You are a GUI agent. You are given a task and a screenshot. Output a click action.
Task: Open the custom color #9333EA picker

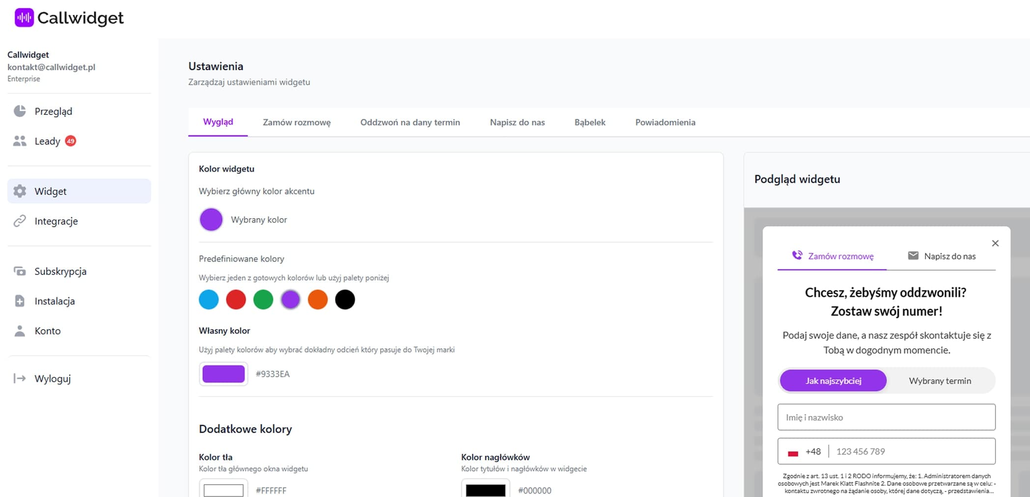223,374
